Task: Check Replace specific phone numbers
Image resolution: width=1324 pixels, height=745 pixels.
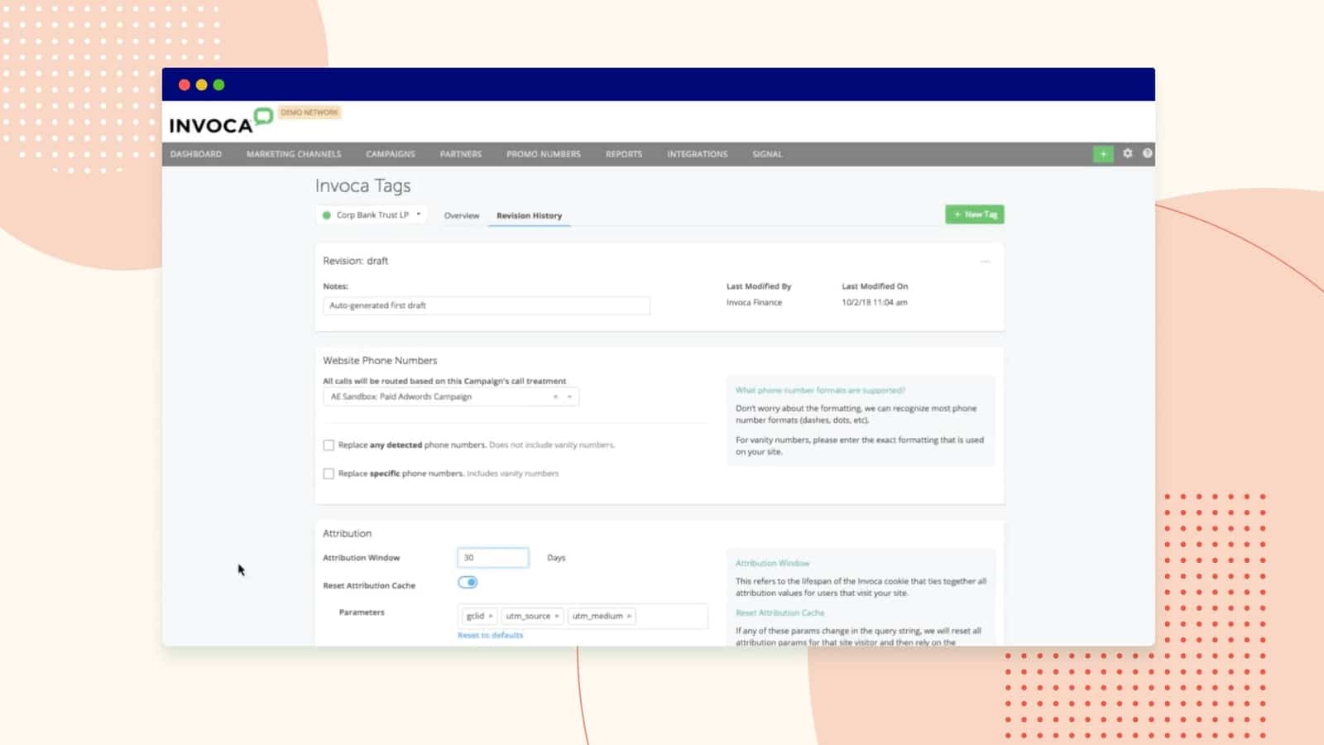Action: 329,473
